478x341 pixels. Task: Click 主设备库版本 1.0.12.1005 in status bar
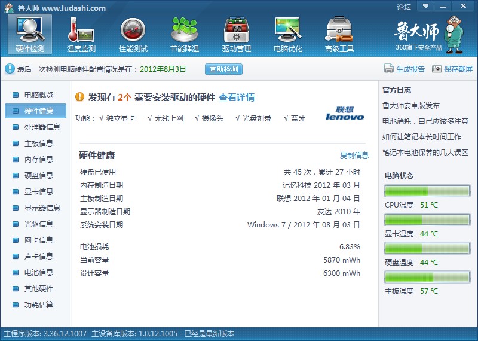point(134,333)
